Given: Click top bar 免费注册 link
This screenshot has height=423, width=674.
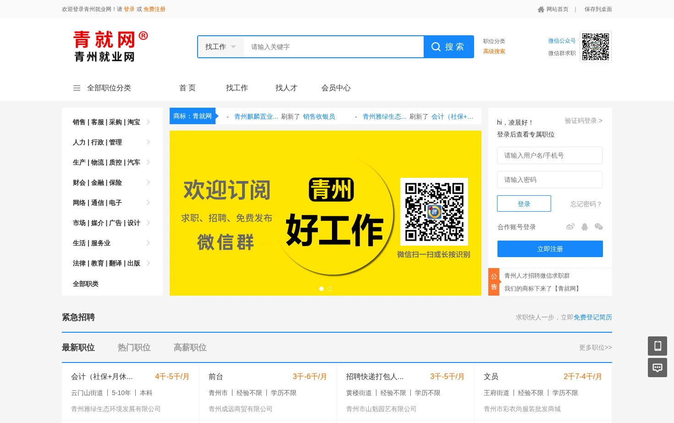Looking at the screenshot, I should pos(155,9).
